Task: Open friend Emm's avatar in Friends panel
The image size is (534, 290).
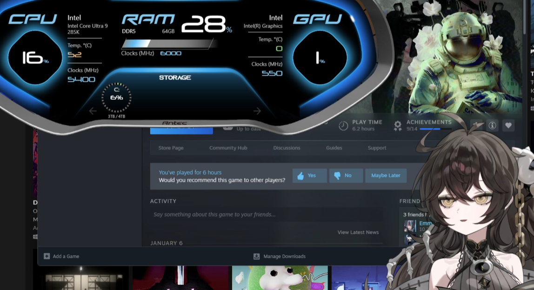Action: click(410, 226)
